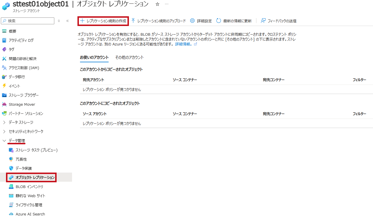Click the アクティビティ ログ icon
Image resolution: width=373 pixels, height=218 pixels.
pos(4,40)
